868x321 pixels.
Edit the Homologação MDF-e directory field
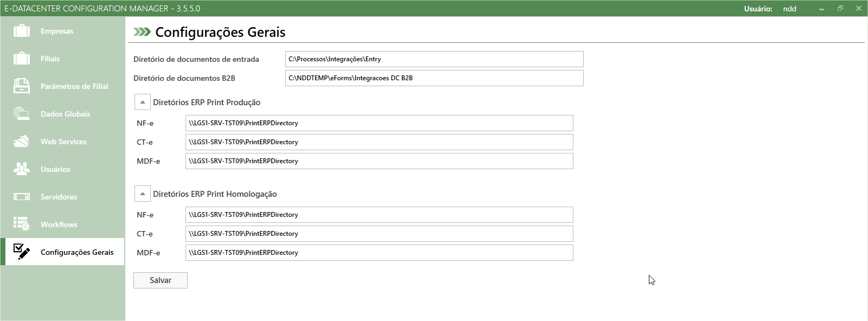click(x=379, y=253)
